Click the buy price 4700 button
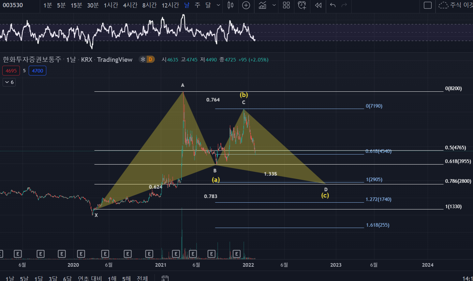The image size is (473, 281). pos(37,71)
